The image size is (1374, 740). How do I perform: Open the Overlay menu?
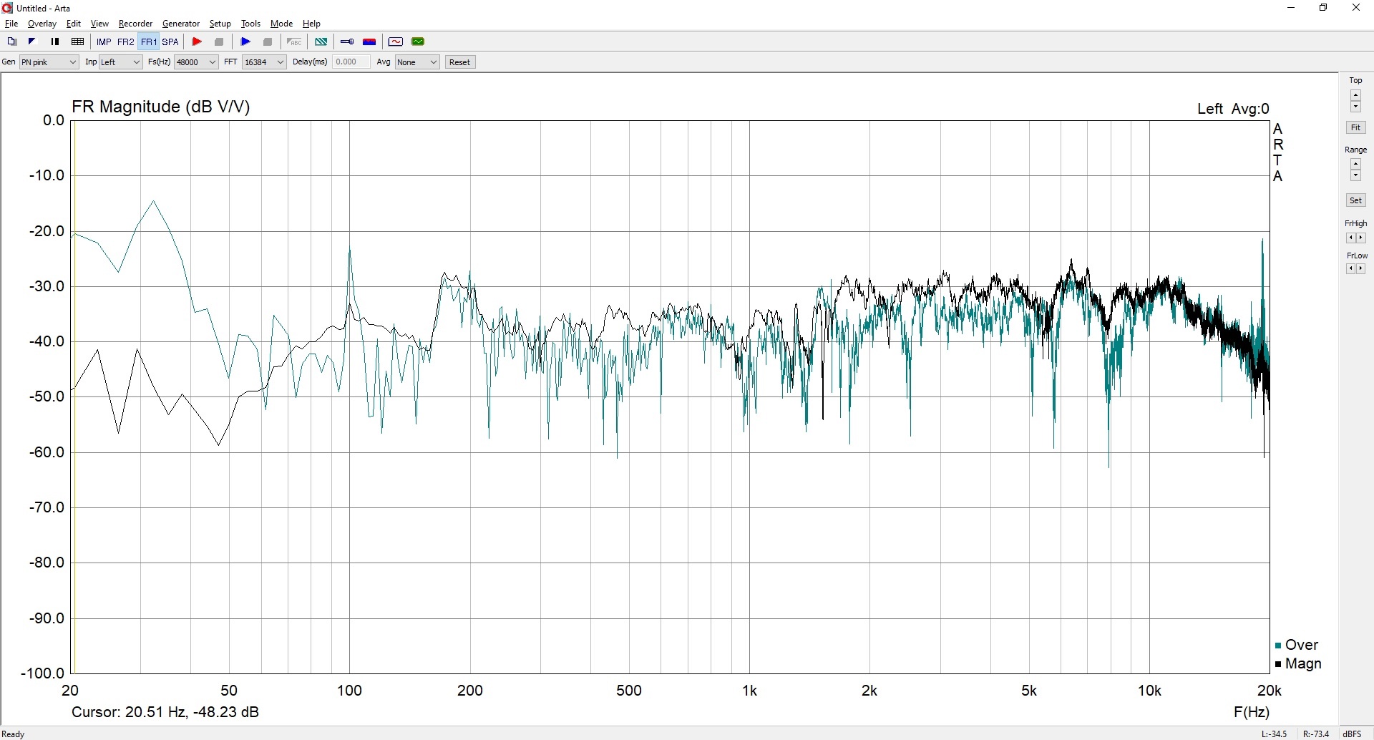(x=42, y=24)
